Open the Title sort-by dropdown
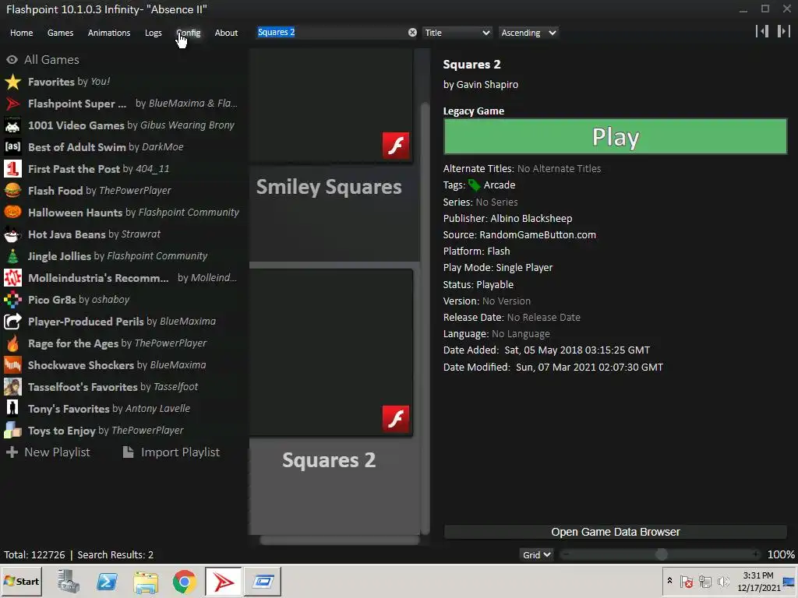This screenshot has width=798, height=598. point(457,33)
